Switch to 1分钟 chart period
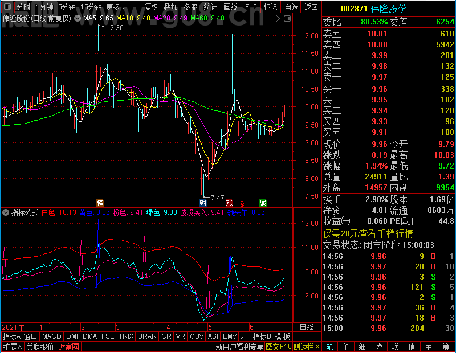The image size is (456, 353). click(x=44, y=7)
